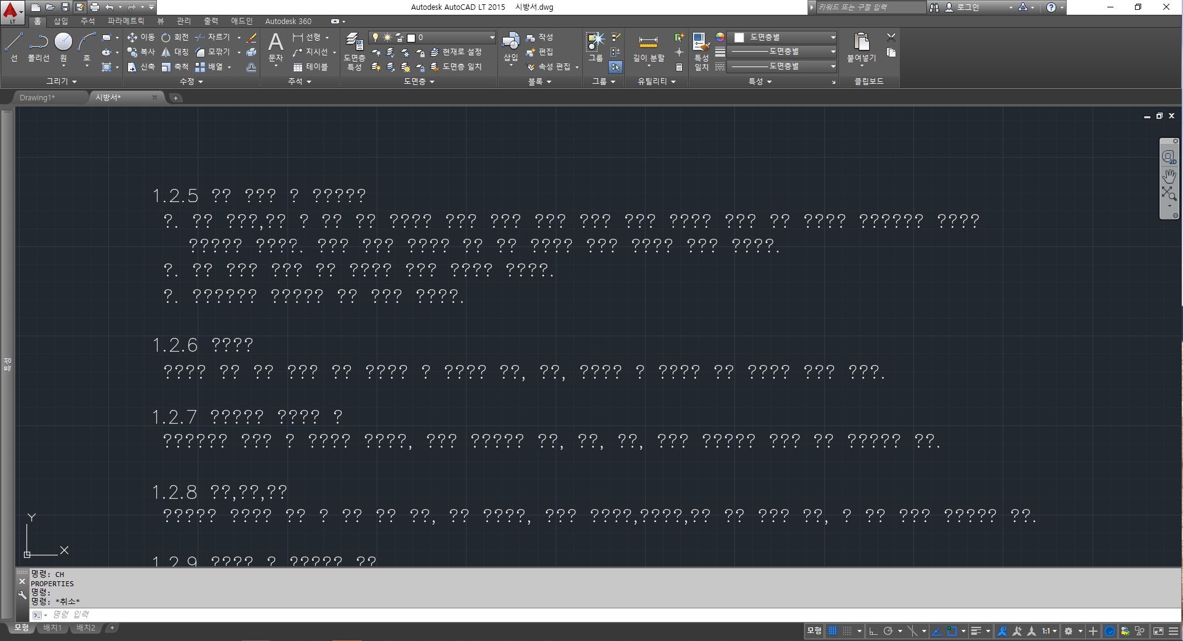Click the 배열 (Array) tool
The width and height of the screenshot is (1183, 641).
coord(209,67)
